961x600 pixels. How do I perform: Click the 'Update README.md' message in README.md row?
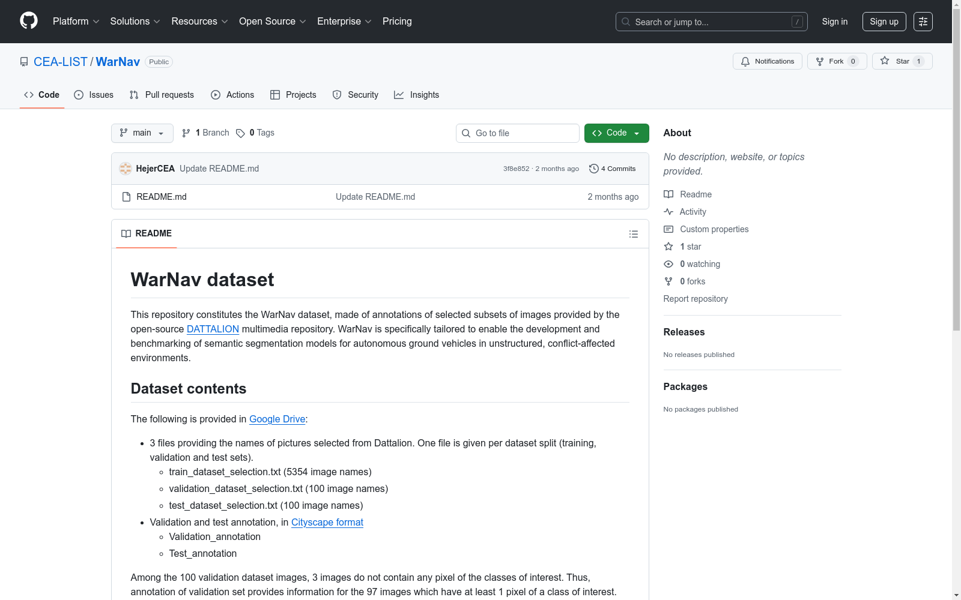(x=375, y=197)
